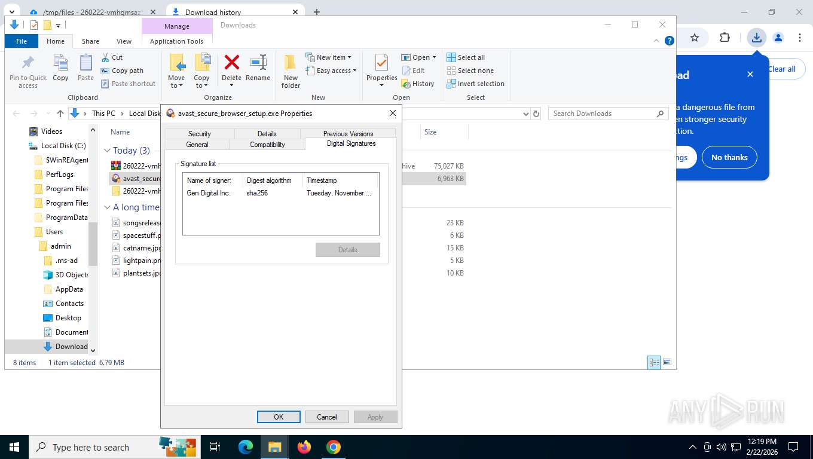Switch to details view icon in status bar
813x459 pixels.
655,362
